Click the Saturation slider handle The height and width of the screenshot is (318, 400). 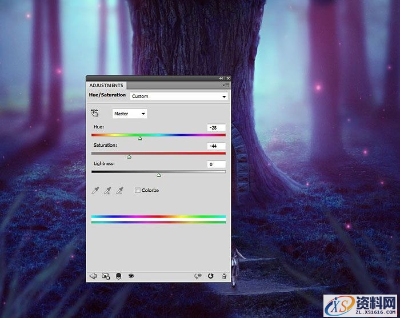point(129,156)
